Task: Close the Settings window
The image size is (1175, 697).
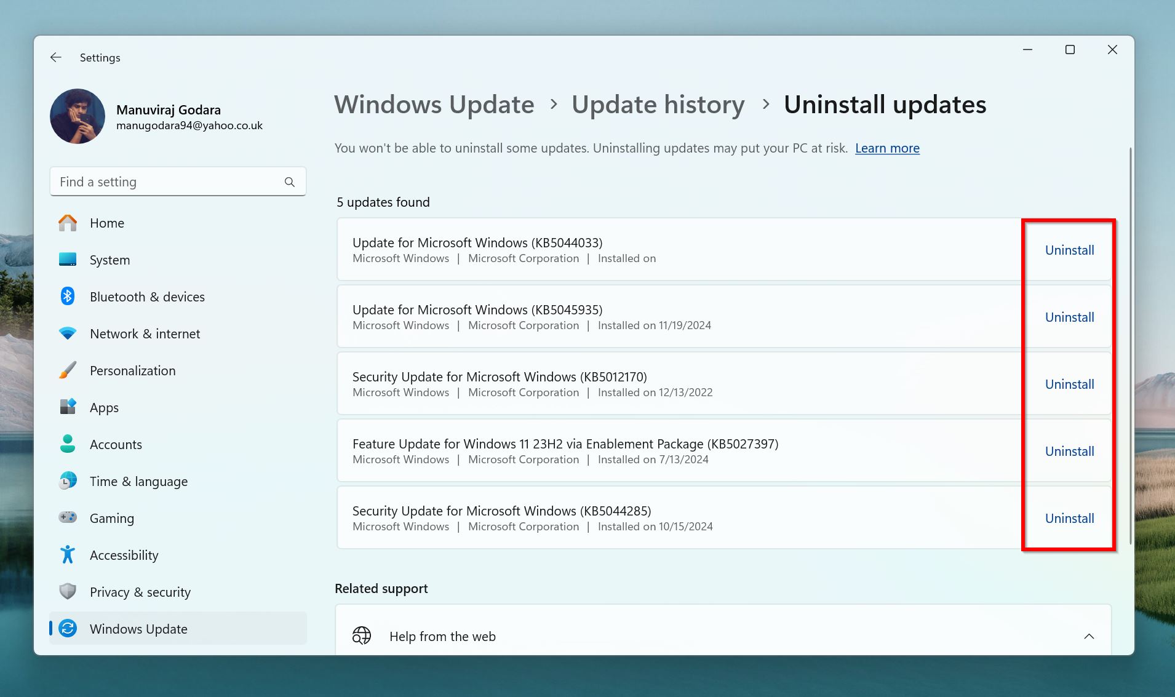Action: [x=1112, y=50]
